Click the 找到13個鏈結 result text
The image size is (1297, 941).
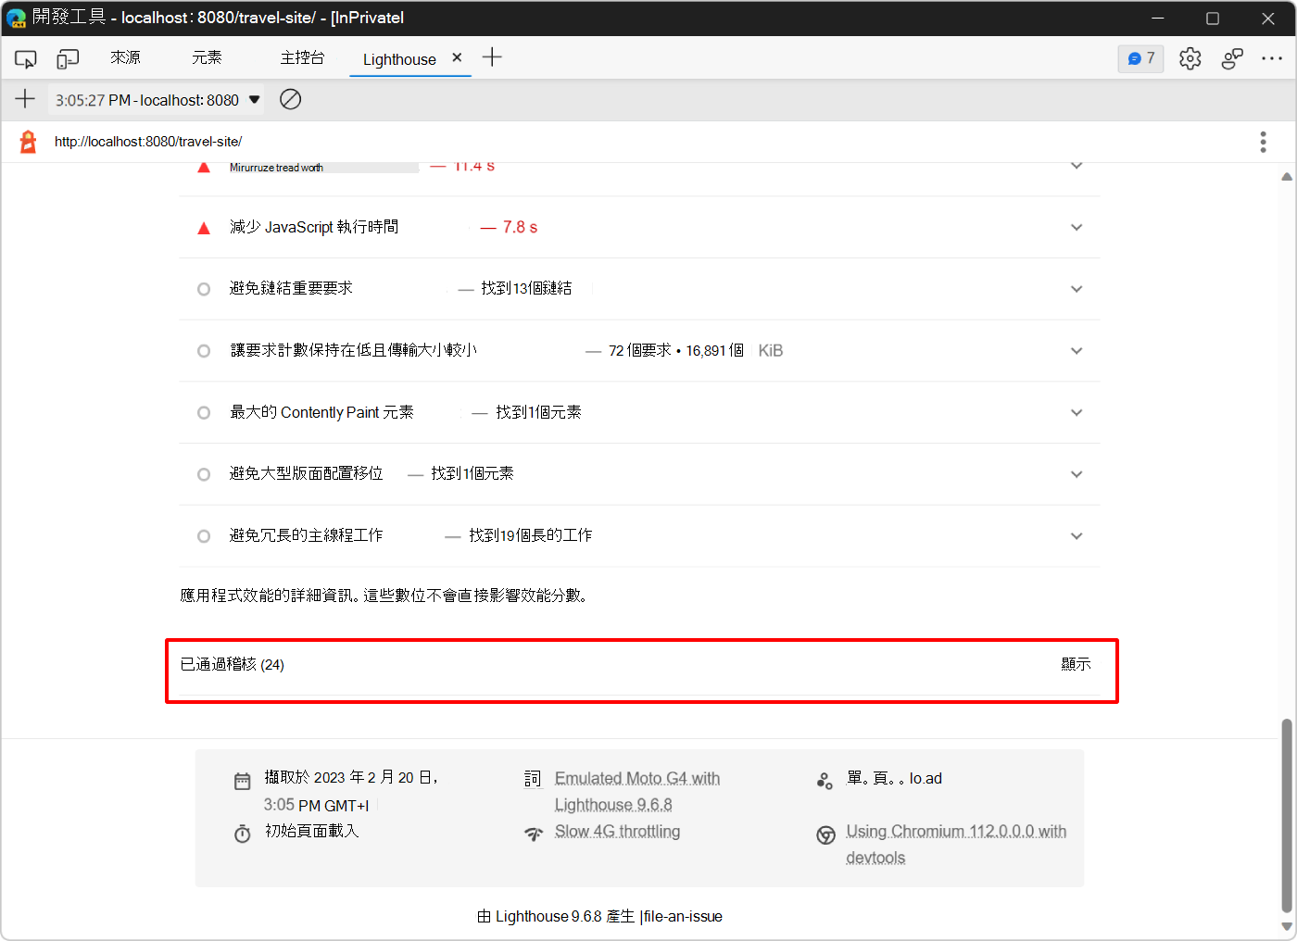[526, 289]
